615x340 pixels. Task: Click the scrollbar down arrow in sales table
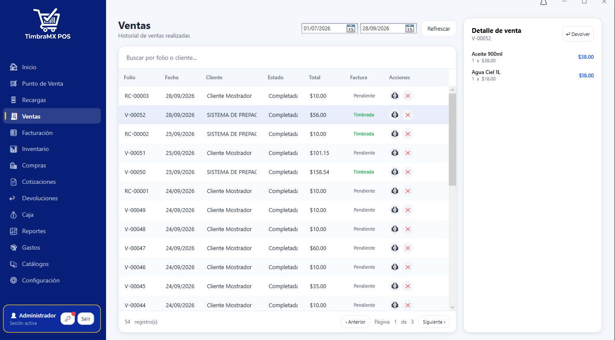(x=452, y=307)
